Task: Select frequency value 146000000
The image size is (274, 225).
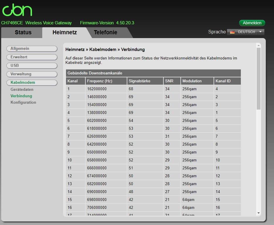Action: [97, 97]
